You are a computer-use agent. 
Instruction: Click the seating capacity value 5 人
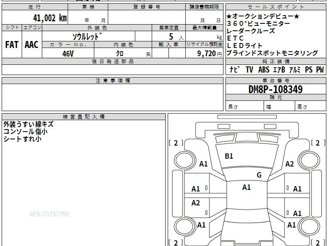tap(176, 37)
